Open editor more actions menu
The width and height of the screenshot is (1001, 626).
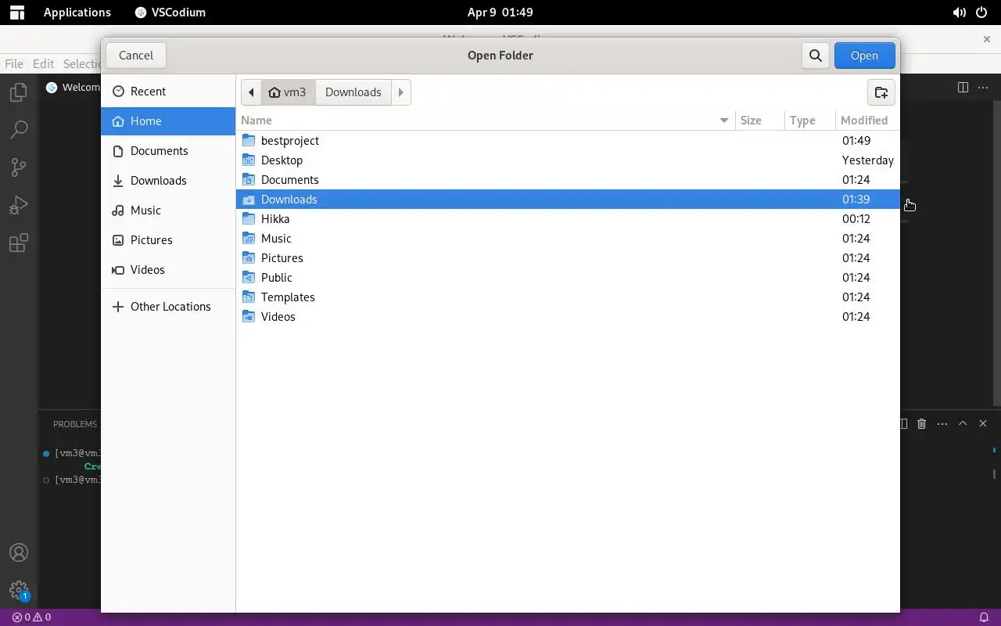click(983, 87)
